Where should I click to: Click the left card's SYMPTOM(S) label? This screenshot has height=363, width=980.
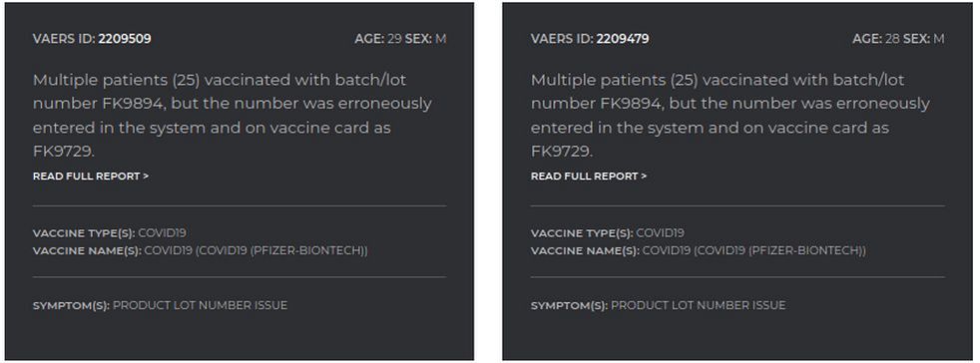coord(71,305)
